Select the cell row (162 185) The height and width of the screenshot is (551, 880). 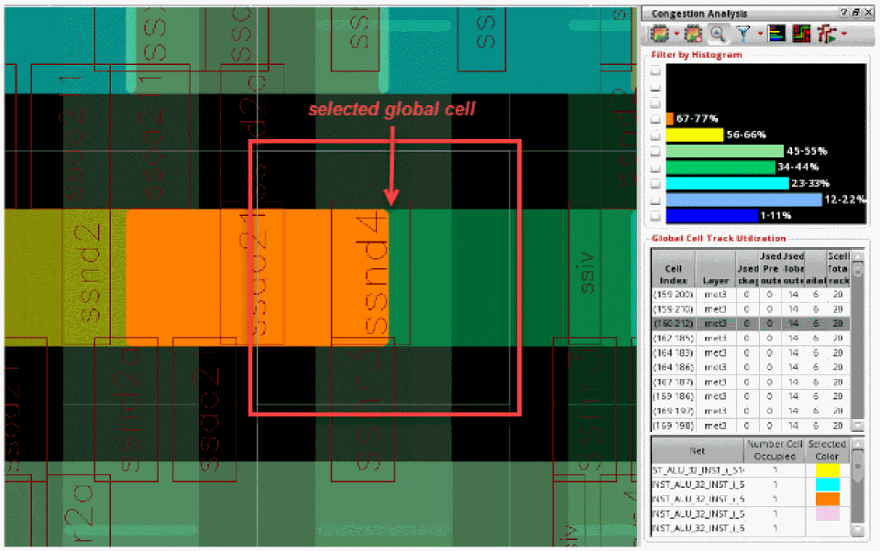673,338
